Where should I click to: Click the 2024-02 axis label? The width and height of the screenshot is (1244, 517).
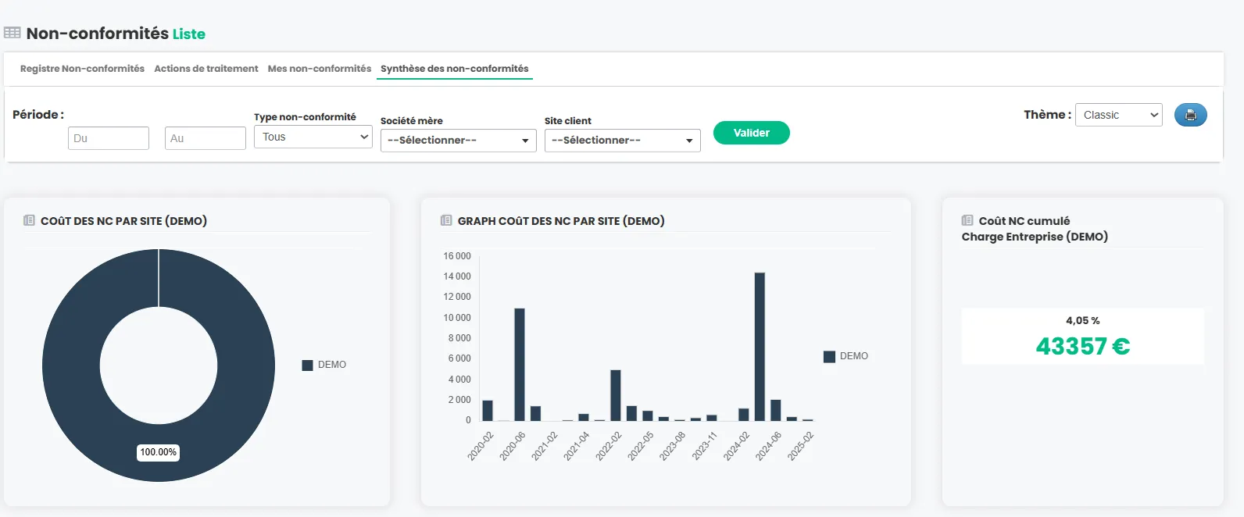pos(736,446)
